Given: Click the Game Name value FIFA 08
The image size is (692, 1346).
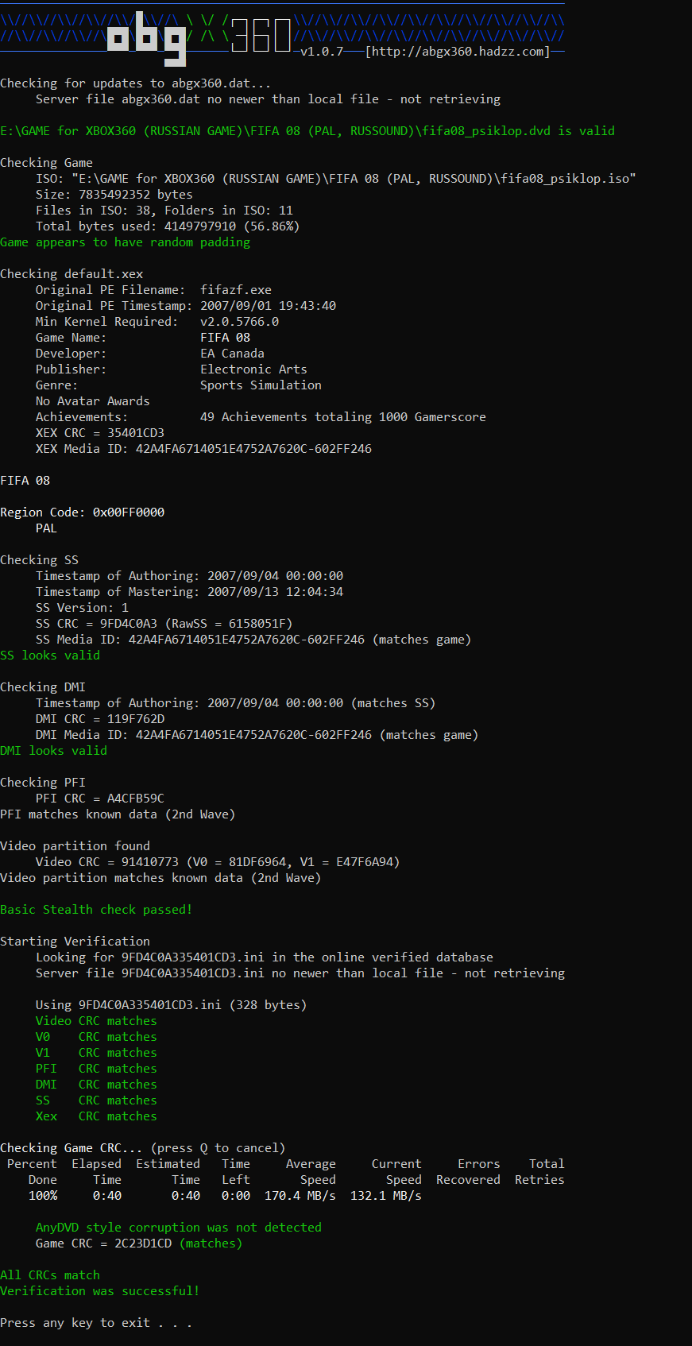Looking at the screenshot, I should (225, 338).
